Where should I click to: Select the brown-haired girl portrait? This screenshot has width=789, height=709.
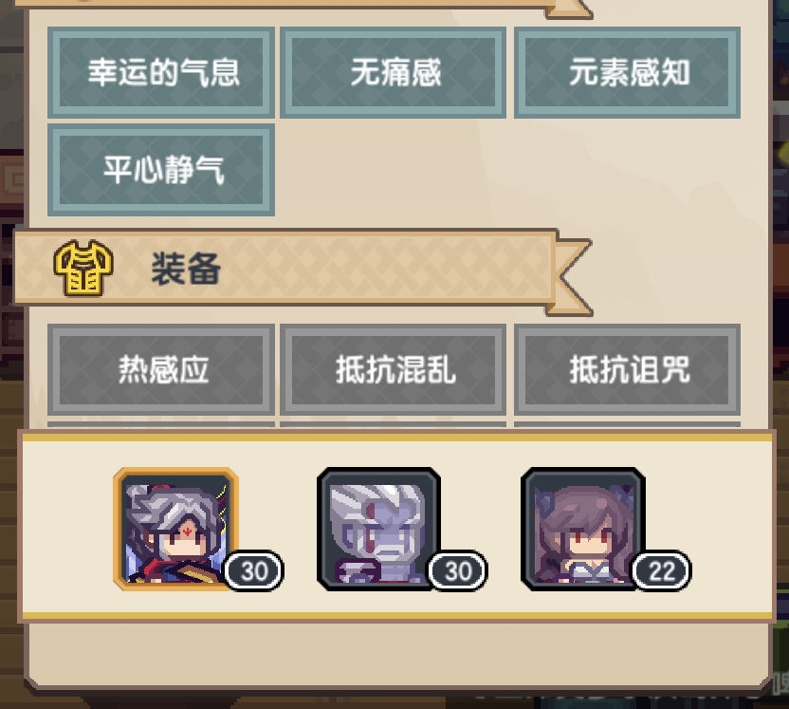(582, 529)
